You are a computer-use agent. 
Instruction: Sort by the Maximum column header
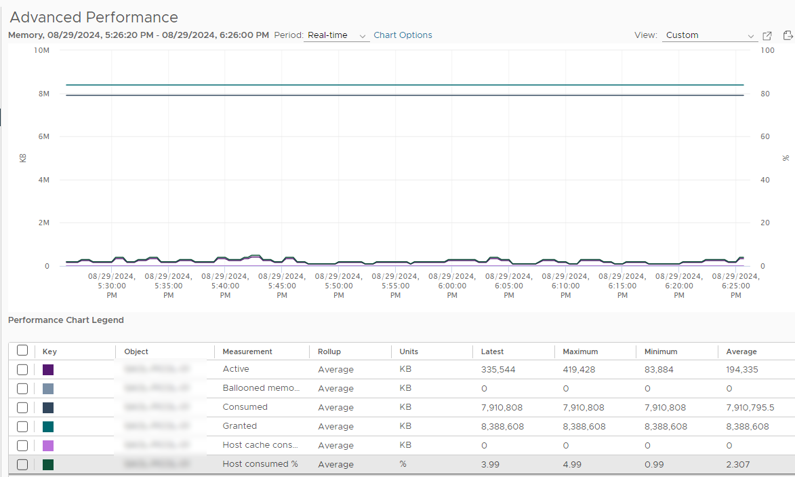[580, 351]
